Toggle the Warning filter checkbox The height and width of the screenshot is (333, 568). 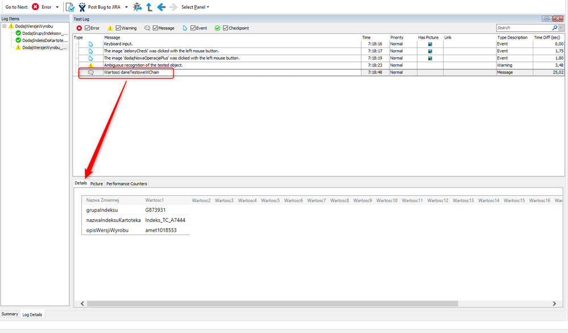click(x=118, y=28)
